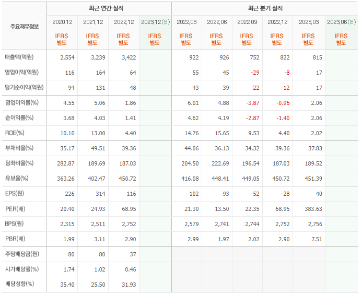Select the '주당배당금(원)' row label

pos(22,254)
